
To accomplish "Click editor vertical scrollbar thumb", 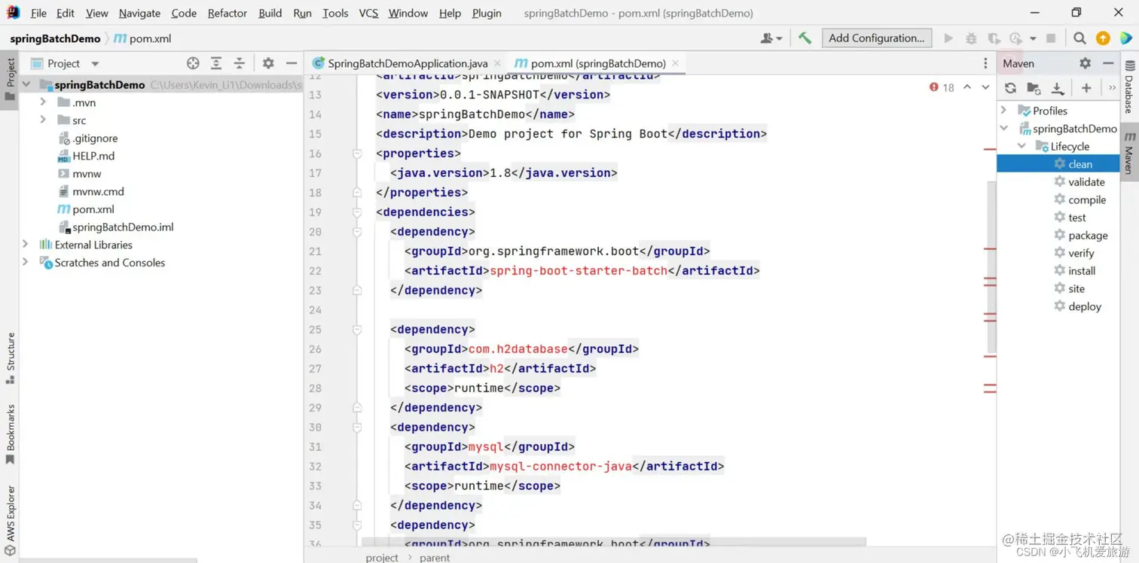I will pos(991,267).
